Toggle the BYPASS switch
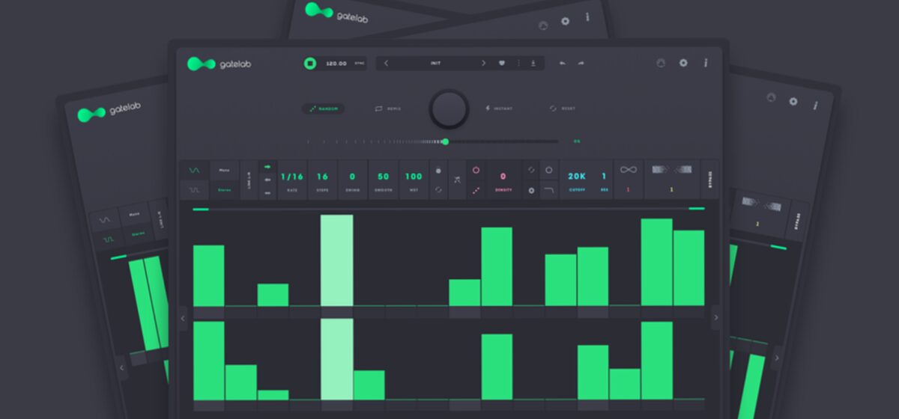Viewport: 899px width, 419px height. pyautogui.click(x=709, y=180)
